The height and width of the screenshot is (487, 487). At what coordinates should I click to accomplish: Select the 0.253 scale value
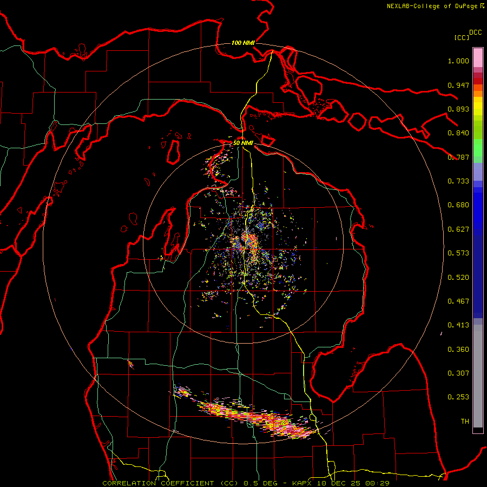pos(458,397)
